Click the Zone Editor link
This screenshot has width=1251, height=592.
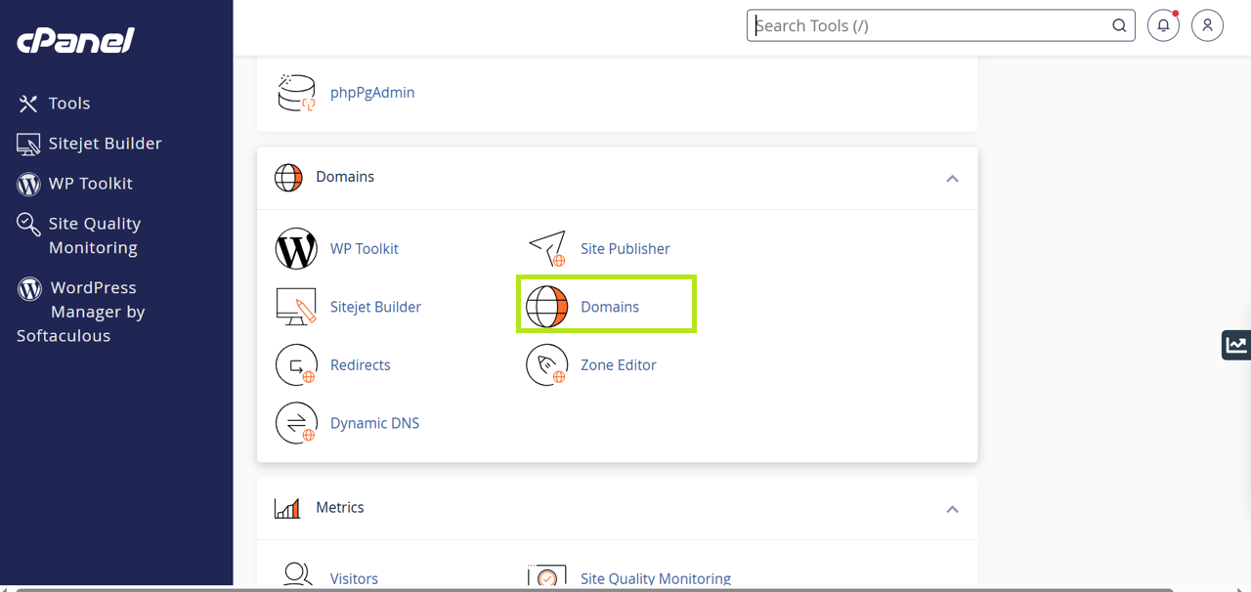click(618, 365)
